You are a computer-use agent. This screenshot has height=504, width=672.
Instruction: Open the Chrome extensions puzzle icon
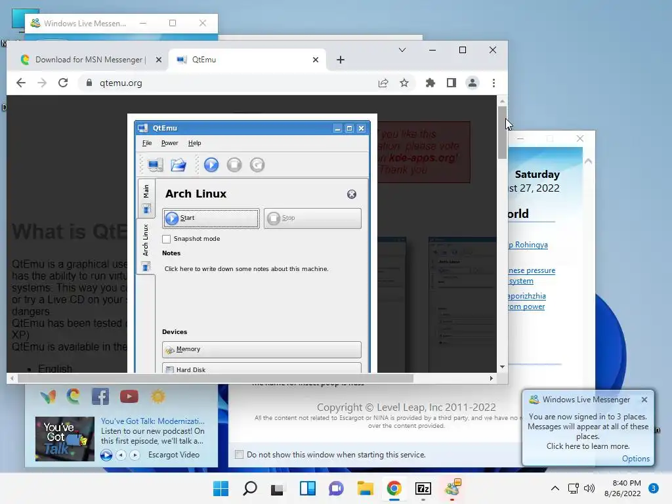click(430, 83)
